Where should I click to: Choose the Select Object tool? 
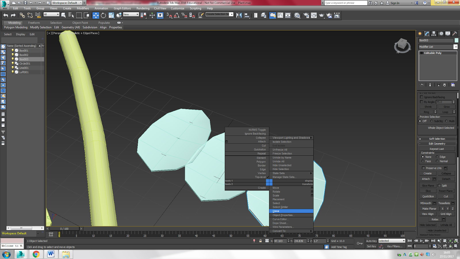pyautogui.click(x=64, y=15)
